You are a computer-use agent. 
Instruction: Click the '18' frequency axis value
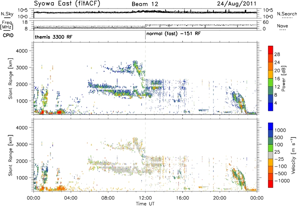coord(25,22)
